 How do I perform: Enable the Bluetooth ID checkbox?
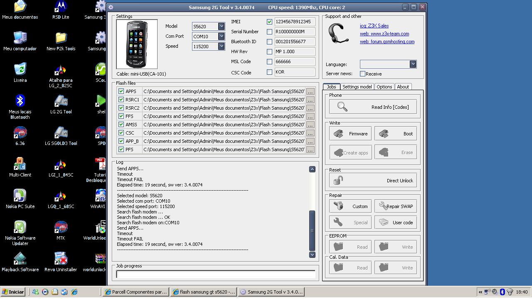[x=269, y=42]
